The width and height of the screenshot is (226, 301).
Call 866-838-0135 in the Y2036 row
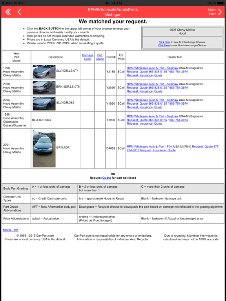pyautogui.click(x=158, y=87)
